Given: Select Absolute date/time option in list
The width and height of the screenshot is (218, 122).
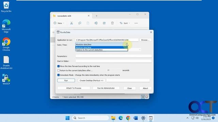Looking at the screenshot, I should (102, 47).
